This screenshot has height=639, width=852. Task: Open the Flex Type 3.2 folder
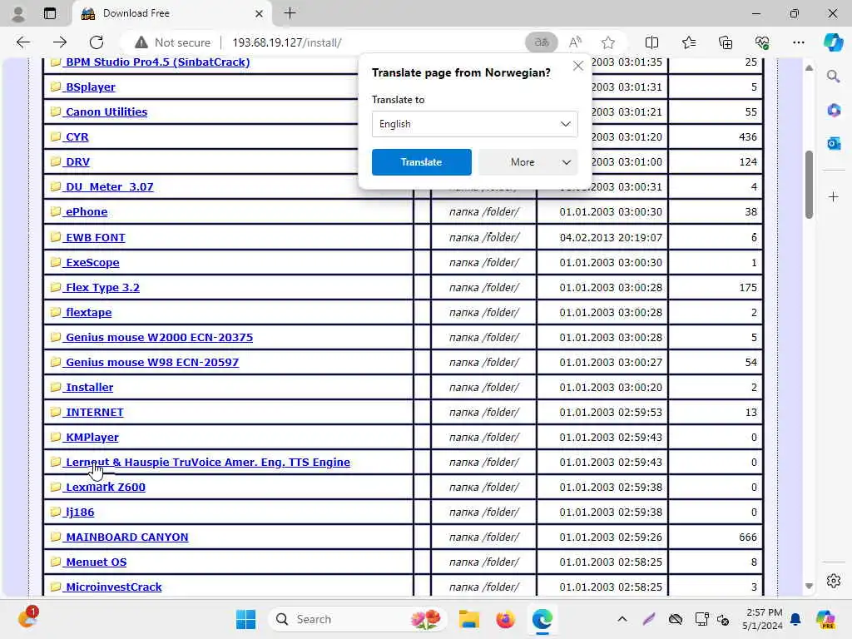coord(102,287)
